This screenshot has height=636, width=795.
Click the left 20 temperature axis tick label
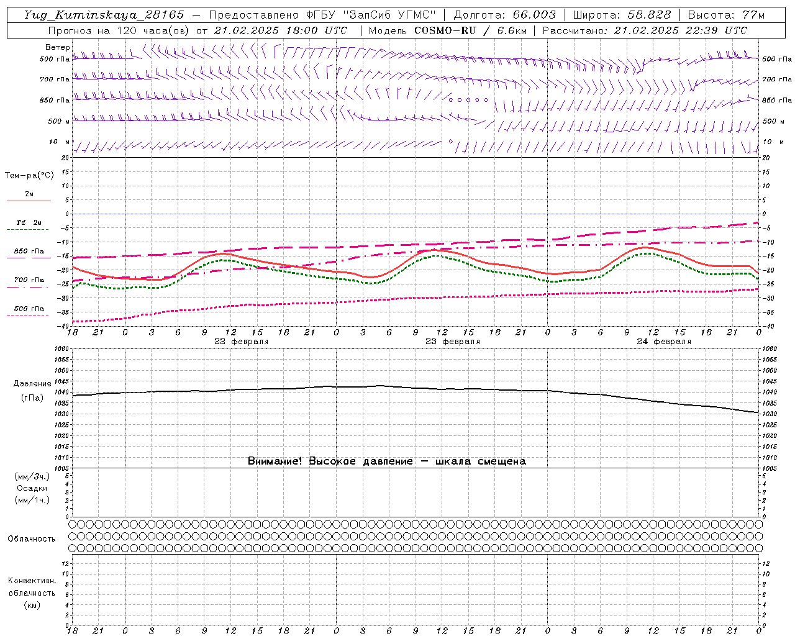pos(66,158)
